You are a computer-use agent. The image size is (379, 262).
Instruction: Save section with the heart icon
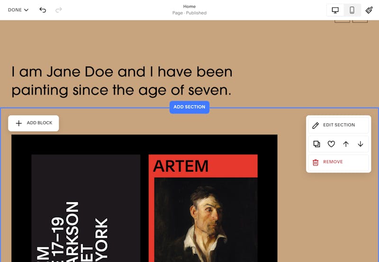tap(331, 144)
